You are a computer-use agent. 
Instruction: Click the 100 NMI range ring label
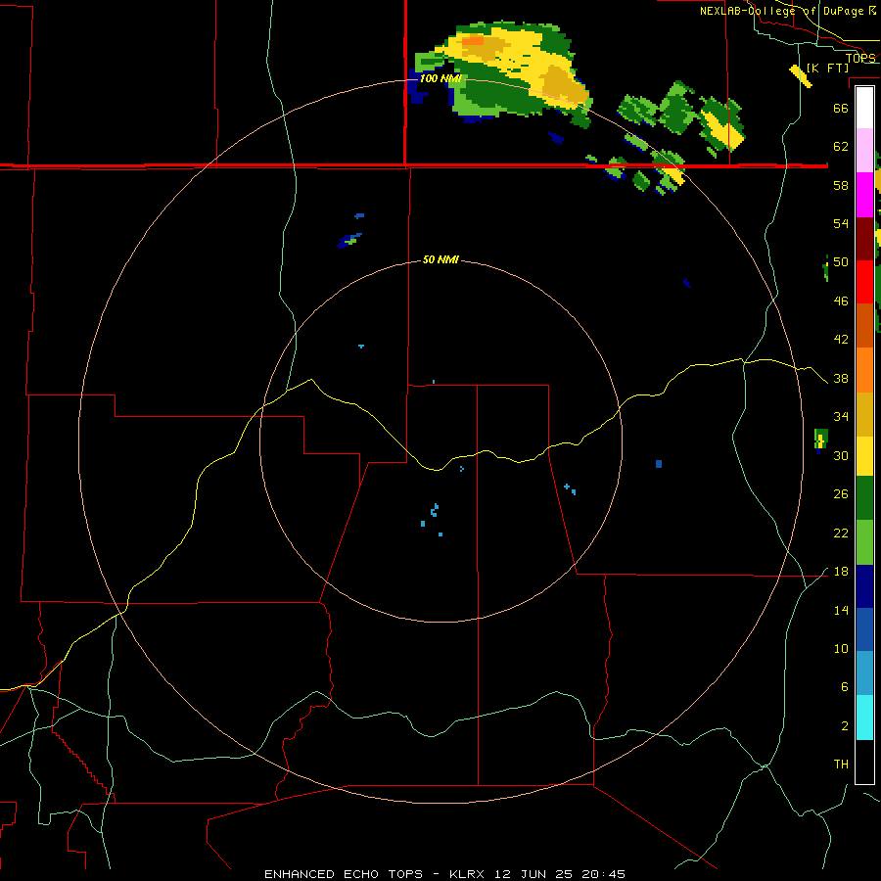click(440, 78)
